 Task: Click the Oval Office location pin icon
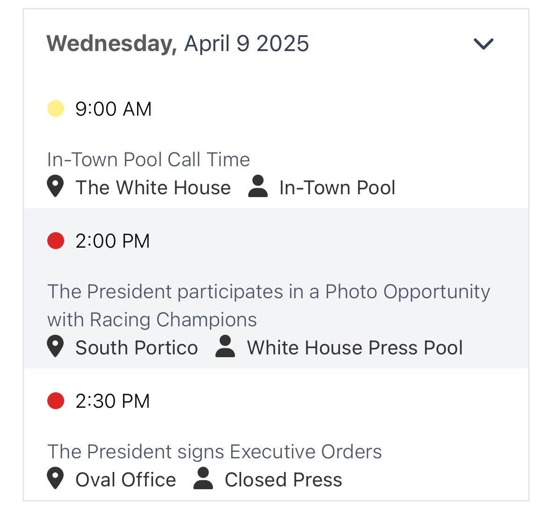coord(55,479)
